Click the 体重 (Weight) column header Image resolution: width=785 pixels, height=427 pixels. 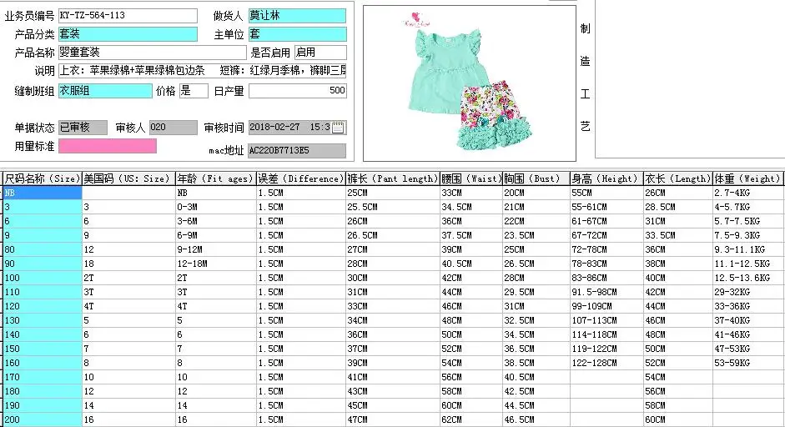748,178
